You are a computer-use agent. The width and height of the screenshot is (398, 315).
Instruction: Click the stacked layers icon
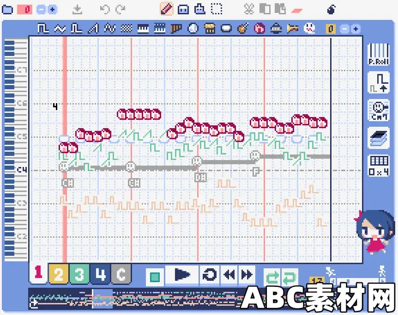click(378, 138)
